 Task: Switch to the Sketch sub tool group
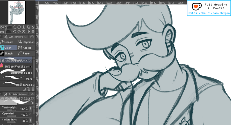[9, 53]
